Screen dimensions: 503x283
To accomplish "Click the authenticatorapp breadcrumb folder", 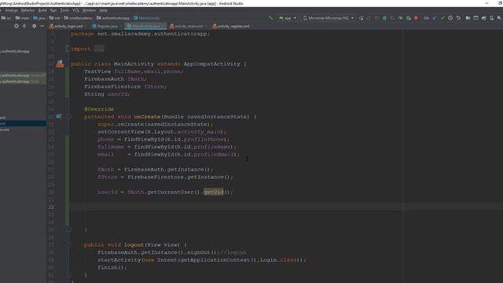I will (113, 18).
